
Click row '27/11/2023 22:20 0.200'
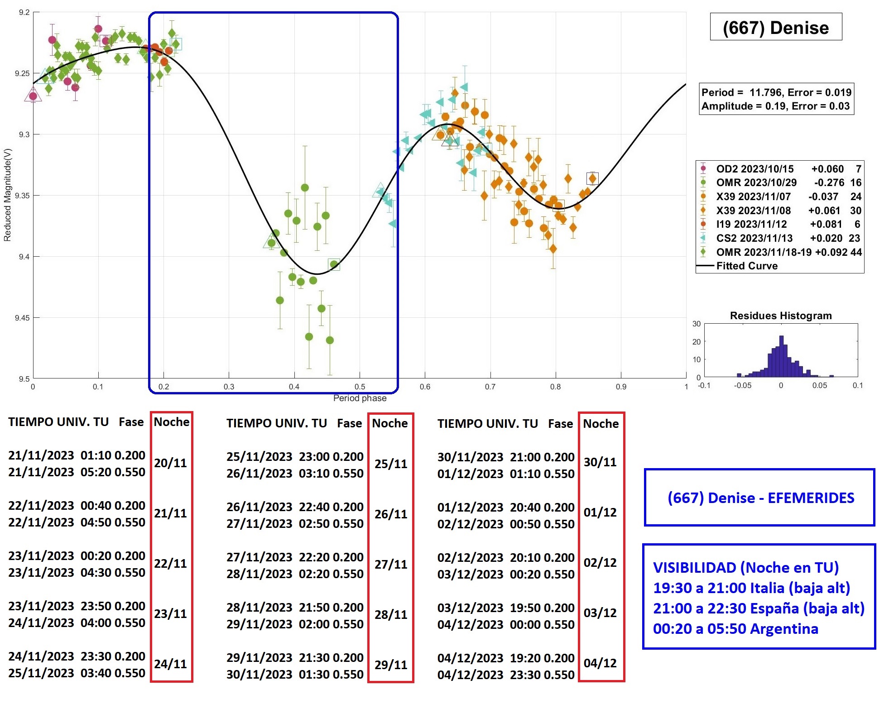(x=295, y=557)
